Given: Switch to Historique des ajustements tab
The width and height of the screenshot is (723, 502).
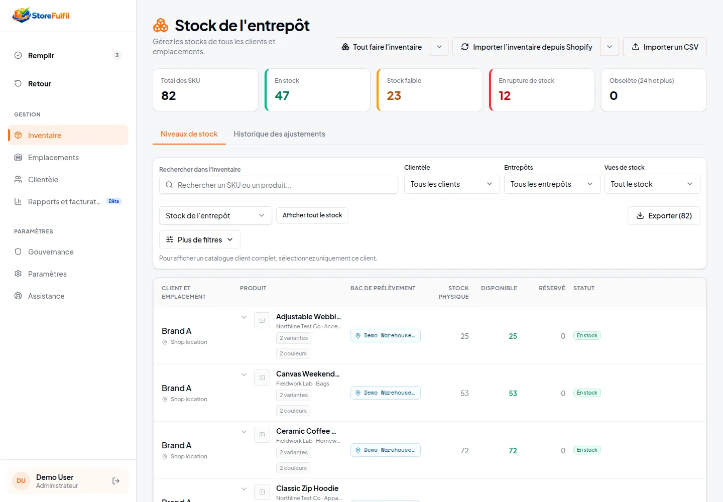Looking at the screenshot, I should 279,134.
